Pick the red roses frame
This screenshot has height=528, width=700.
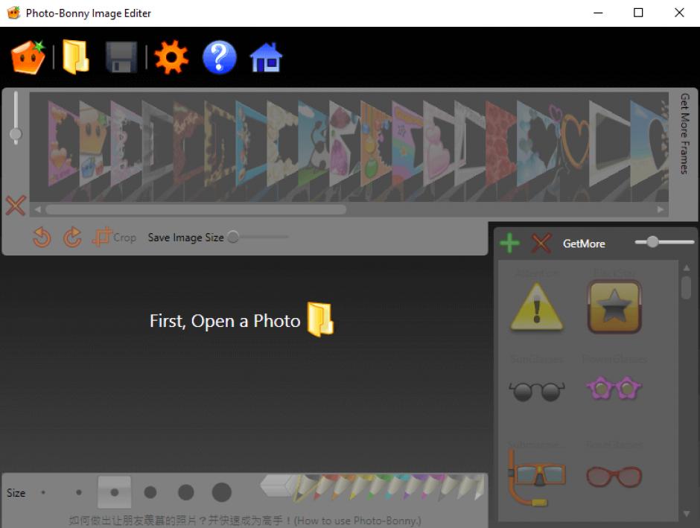click(x=501, y=143)
